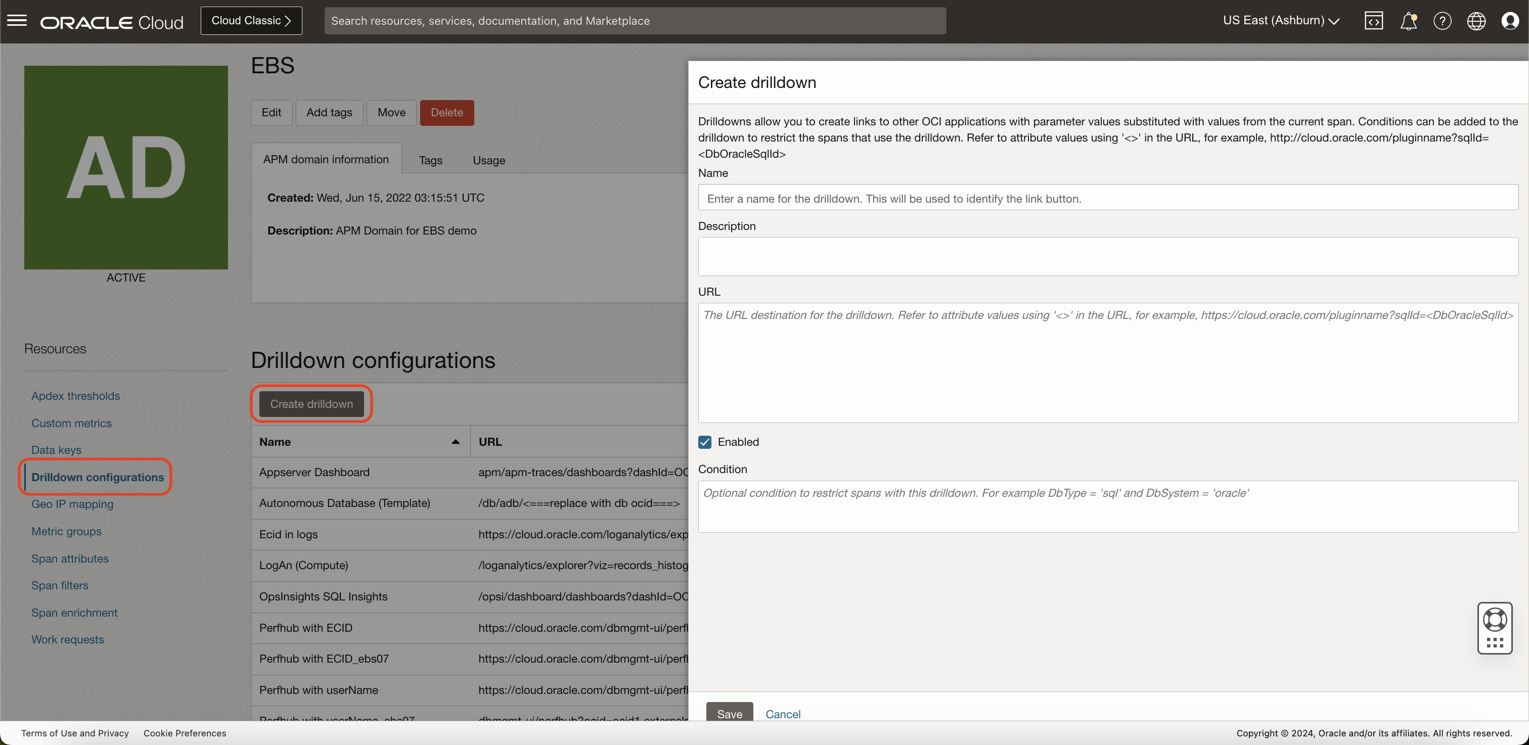Click the help question mark icon
This screenshot has height=745, width=1529.
click(1442, 21)
